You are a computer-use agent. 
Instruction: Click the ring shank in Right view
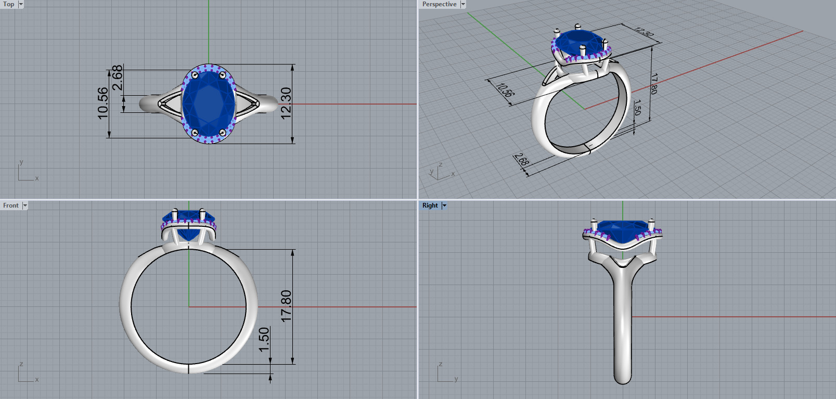click(x=623, y=328)
